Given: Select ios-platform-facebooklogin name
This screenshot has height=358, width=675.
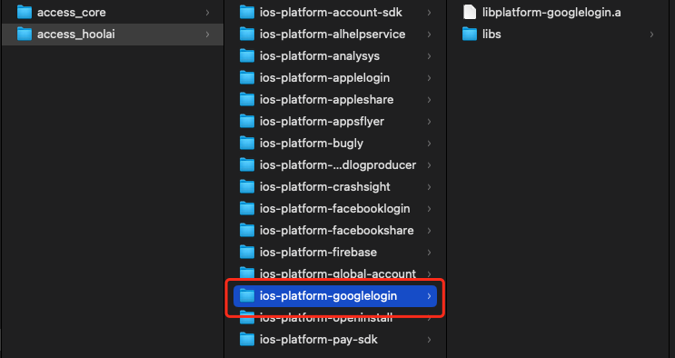Looking at the screenshot, I should click(x=335, y=208).
